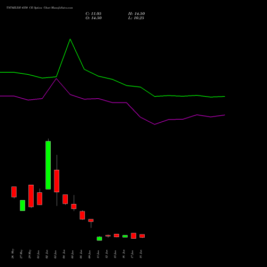Select the red candle above 17 Jun

point(133,235)
